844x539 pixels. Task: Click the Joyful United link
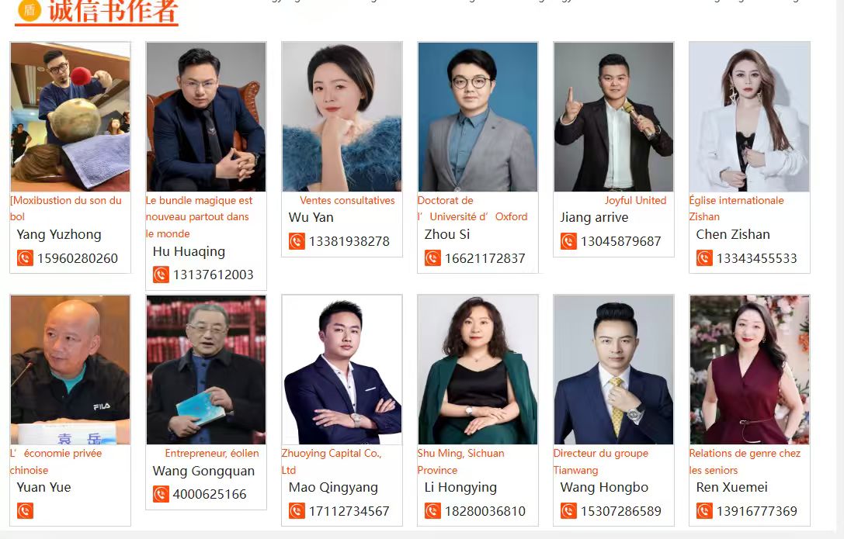pos(635,200)
